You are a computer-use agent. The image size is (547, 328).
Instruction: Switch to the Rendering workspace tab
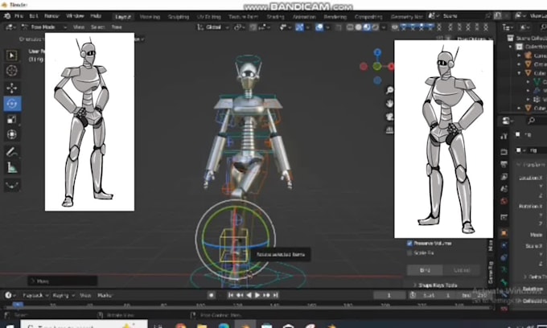(335, 17)
